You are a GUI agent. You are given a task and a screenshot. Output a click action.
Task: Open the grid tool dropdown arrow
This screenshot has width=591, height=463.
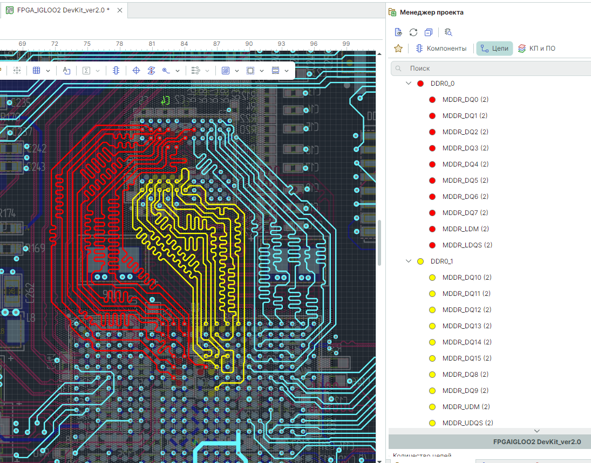[x=48, y=71]
